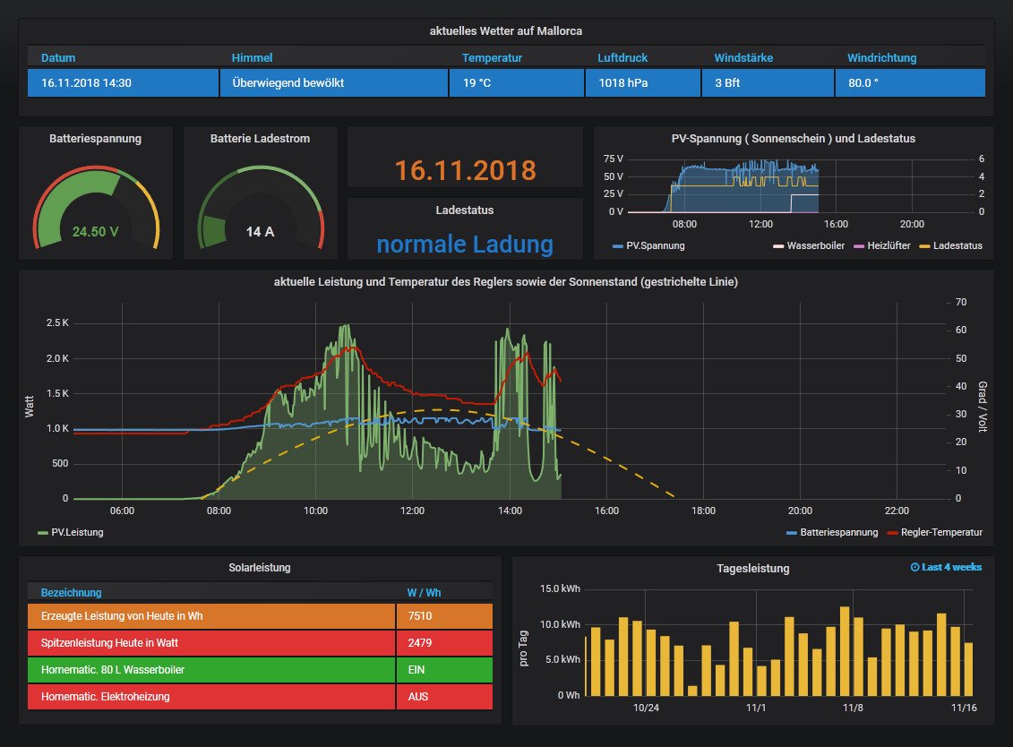Screen dimensions: 1013x747
Task: Toggle Batteriespannung legend entry in main chart
Action: click(838, 532)
